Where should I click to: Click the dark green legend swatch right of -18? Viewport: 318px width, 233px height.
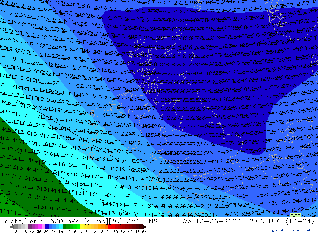(x=65, y=227)
